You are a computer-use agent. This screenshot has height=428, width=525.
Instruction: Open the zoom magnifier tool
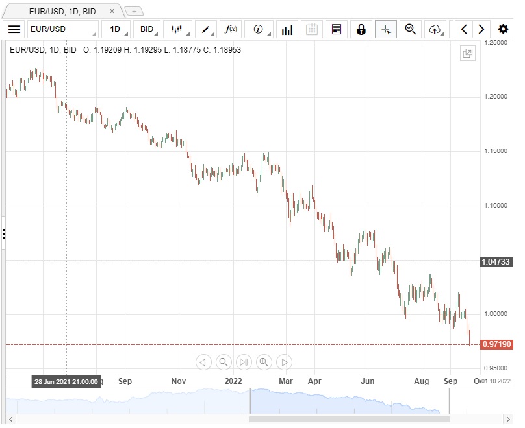410,29
